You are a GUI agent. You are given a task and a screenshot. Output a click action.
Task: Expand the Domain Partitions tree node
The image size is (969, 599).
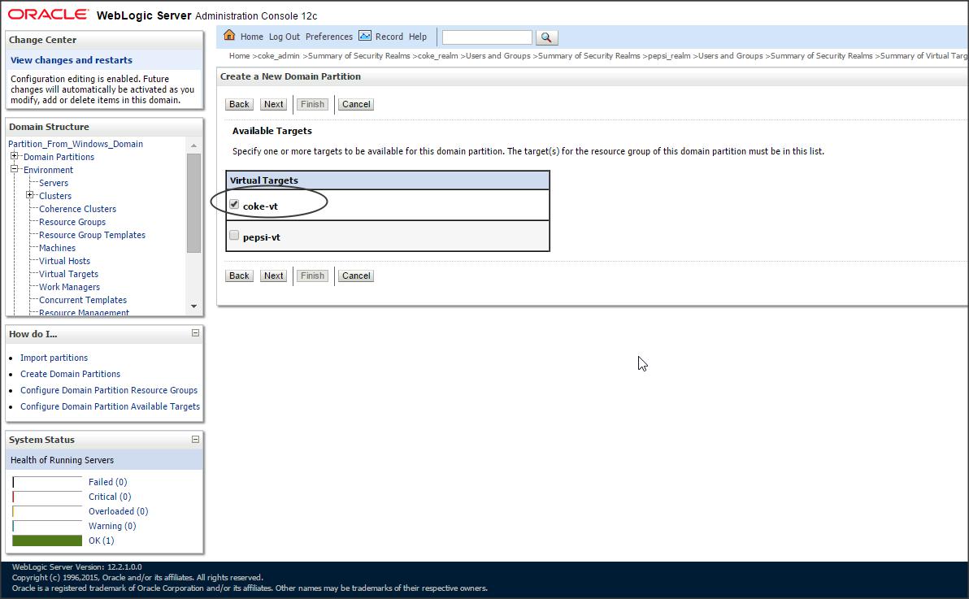click(14, 156)
